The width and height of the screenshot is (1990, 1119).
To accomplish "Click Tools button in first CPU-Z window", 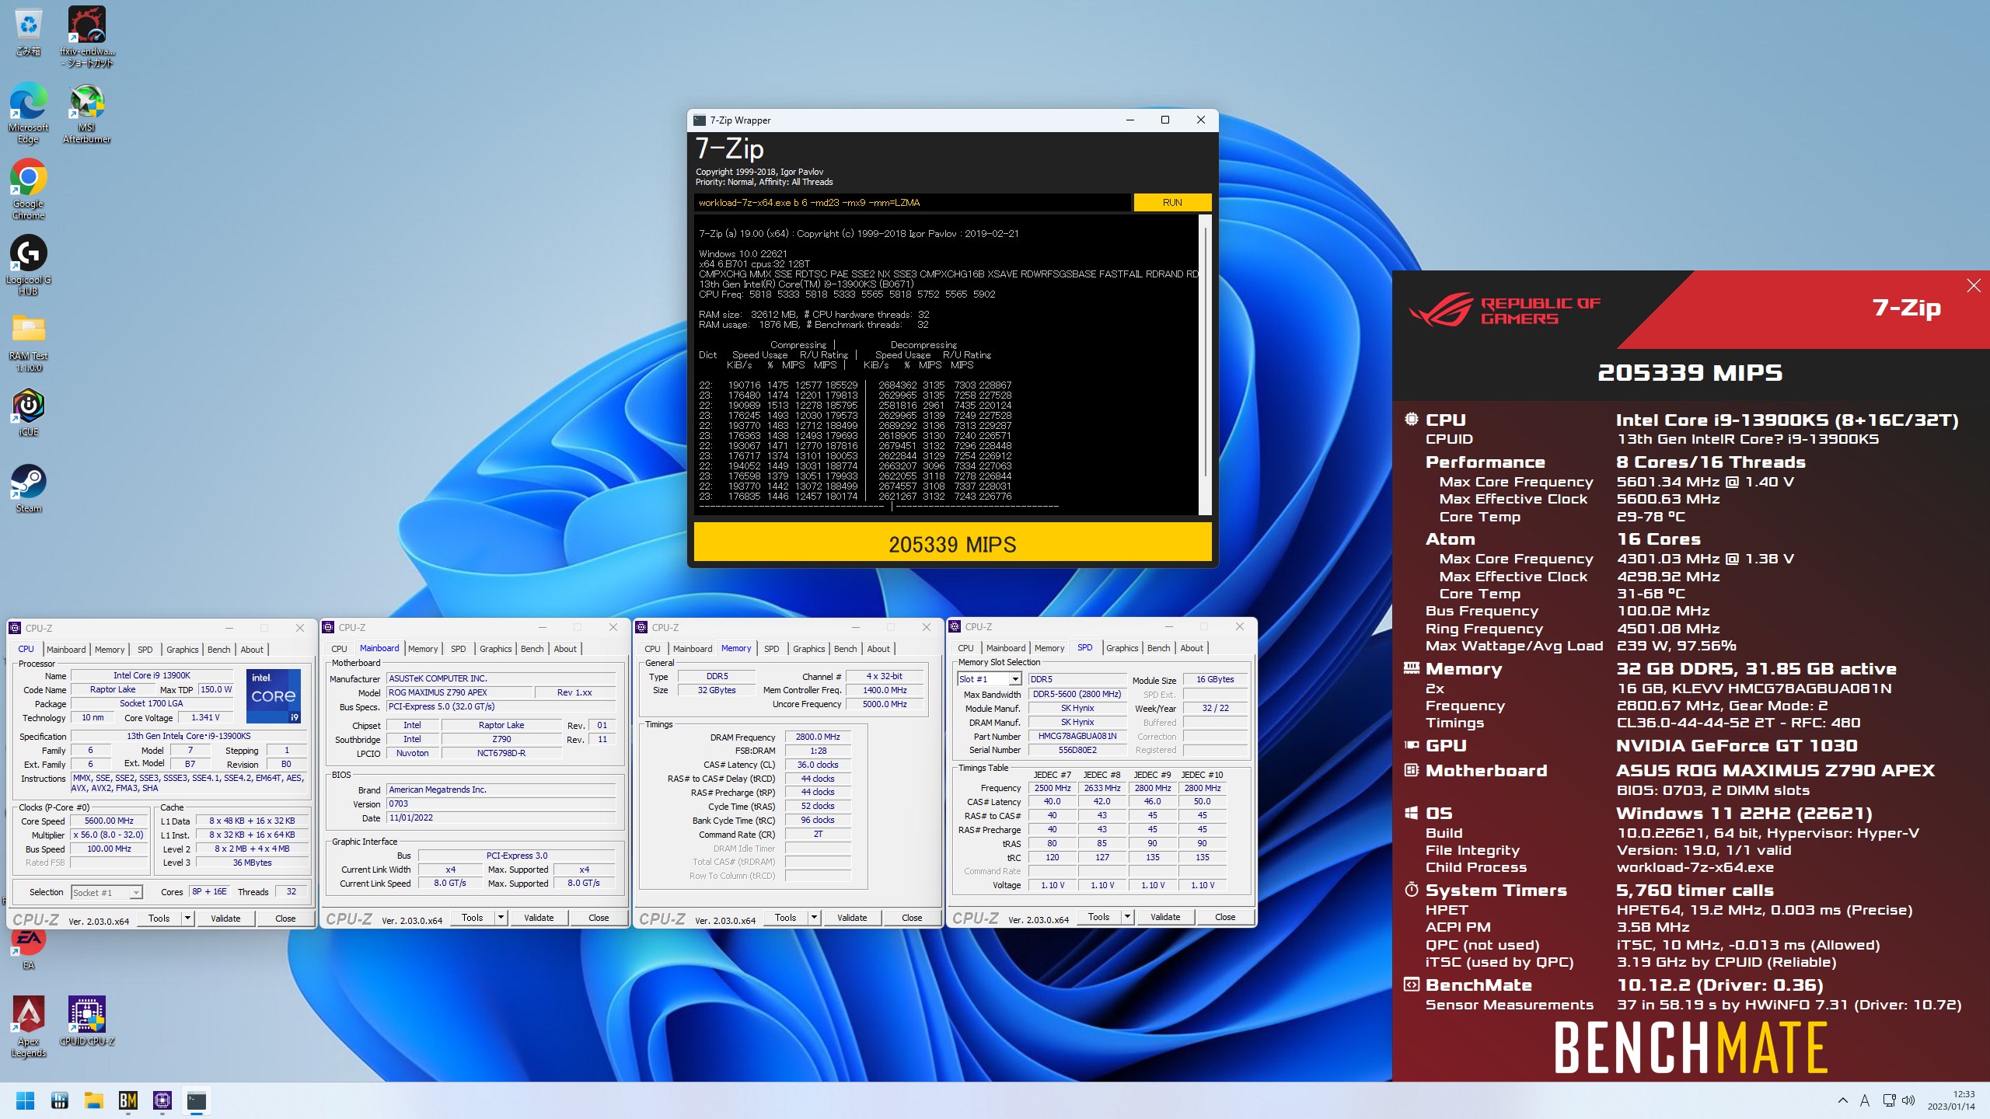I will (x=159, y=919).
